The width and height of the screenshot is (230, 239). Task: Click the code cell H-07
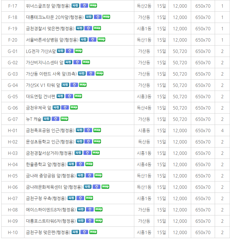point(13,199)
